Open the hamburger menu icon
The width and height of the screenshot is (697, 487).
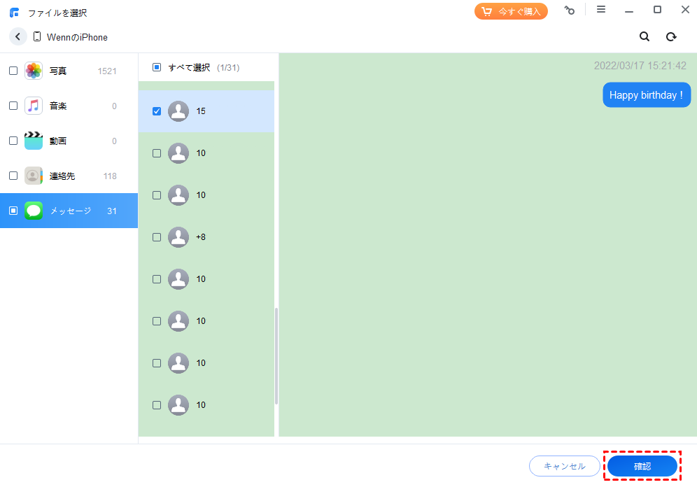pos(601,10)
